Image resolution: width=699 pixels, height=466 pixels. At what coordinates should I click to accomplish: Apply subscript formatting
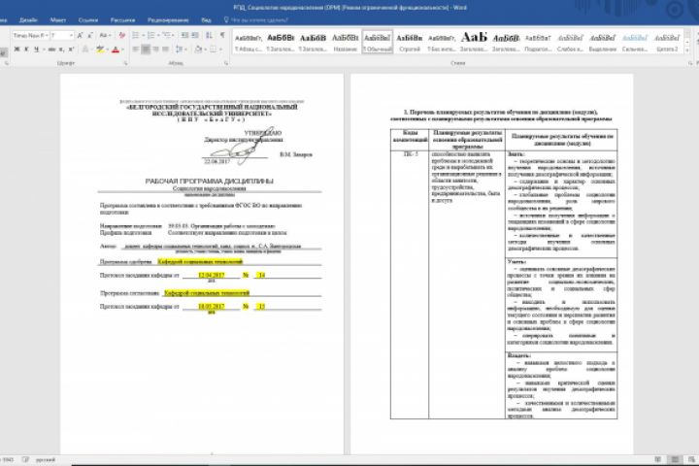tap(61, 50)
